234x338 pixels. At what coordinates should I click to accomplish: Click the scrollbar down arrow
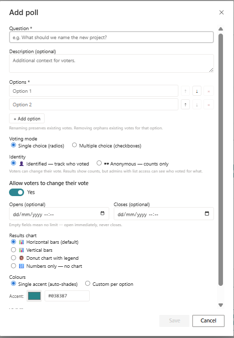[220, 305]
